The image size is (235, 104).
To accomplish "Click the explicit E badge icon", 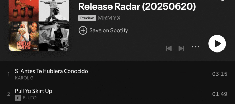I will click(x=18, y=98).
